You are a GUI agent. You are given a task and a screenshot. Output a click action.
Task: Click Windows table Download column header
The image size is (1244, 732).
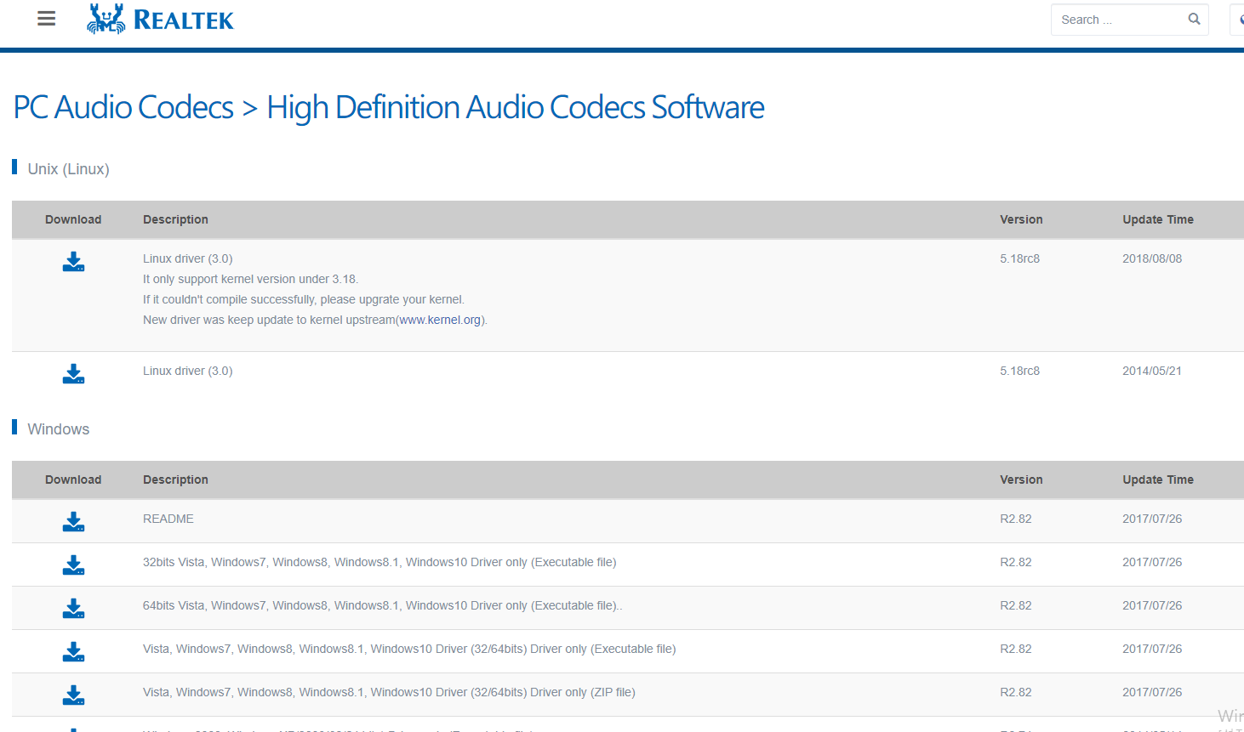(73, 479)
